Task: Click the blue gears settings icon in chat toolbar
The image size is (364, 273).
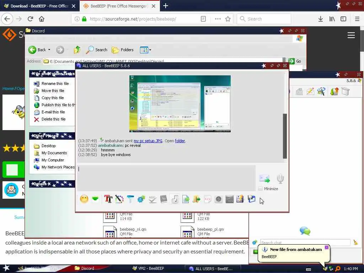Action: pos(141,199)
